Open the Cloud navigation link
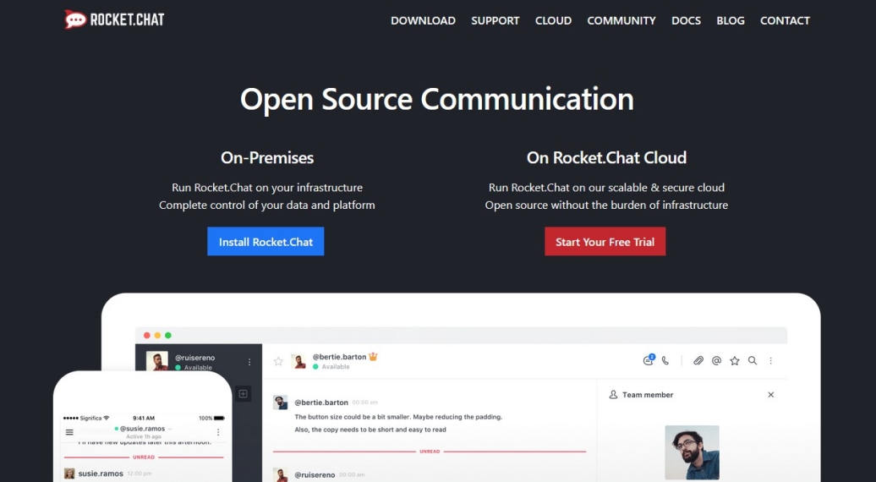This screenshot has width=876, height=482. (553, 20)
